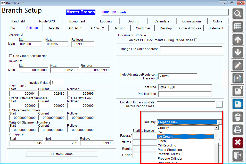246x164 pixels.
Task: Click the Custom Forms button
Action: coord(62,154)
